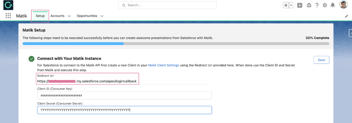Expand the Accounts tab chevron menu
This screenshot has height=123, width=352.
pos(69,16)
